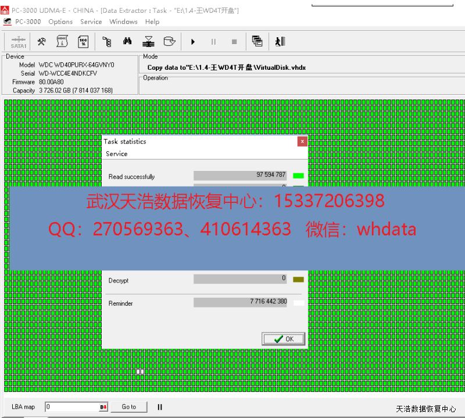
Task: Click the disk layers map icon
Action: pos(148,42)
